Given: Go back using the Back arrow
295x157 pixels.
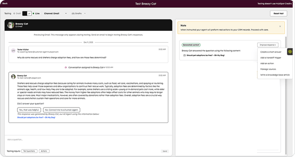Looking at the screenshot, I should coord(4,3).
